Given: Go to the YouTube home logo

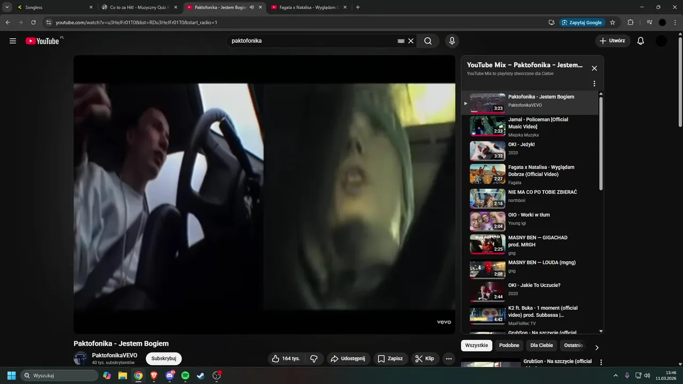Looking at the screenshot, I should [x=42, y=41].
